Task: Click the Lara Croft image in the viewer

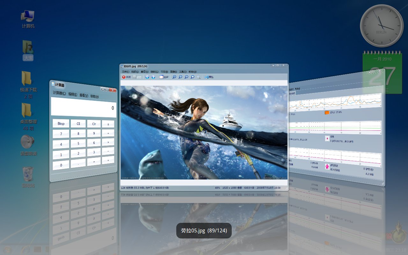Action: pos(204,132)
